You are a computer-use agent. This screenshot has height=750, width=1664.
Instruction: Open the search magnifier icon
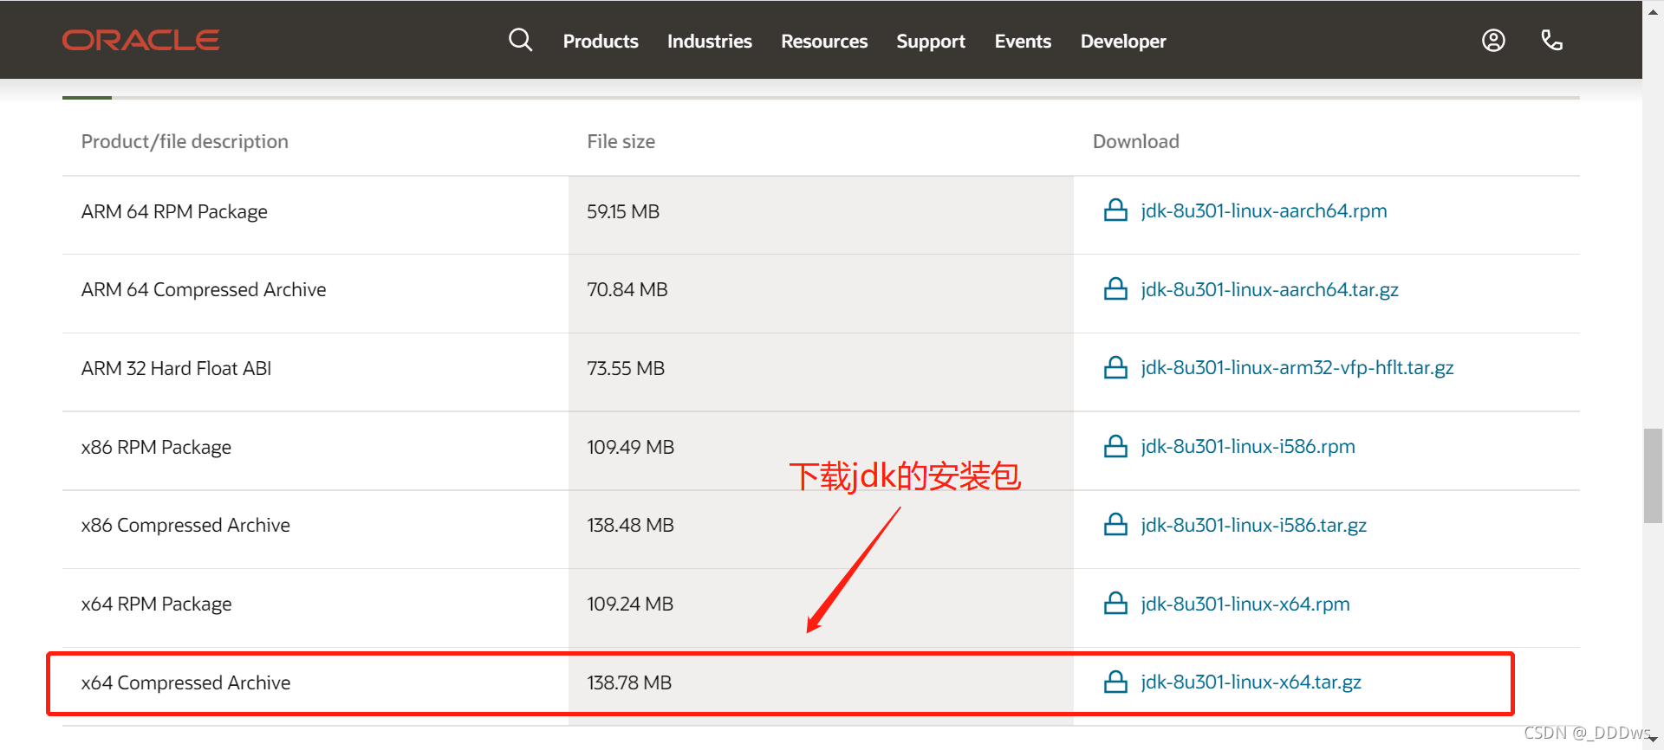click(520, 40)
